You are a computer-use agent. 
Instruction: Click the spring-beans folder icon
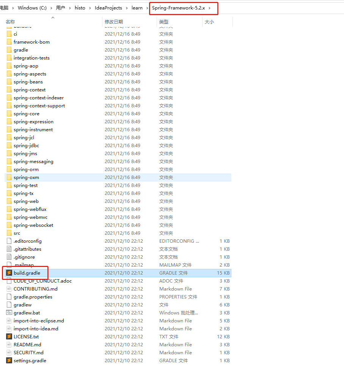pyautogui.click(x=9, y=82)
